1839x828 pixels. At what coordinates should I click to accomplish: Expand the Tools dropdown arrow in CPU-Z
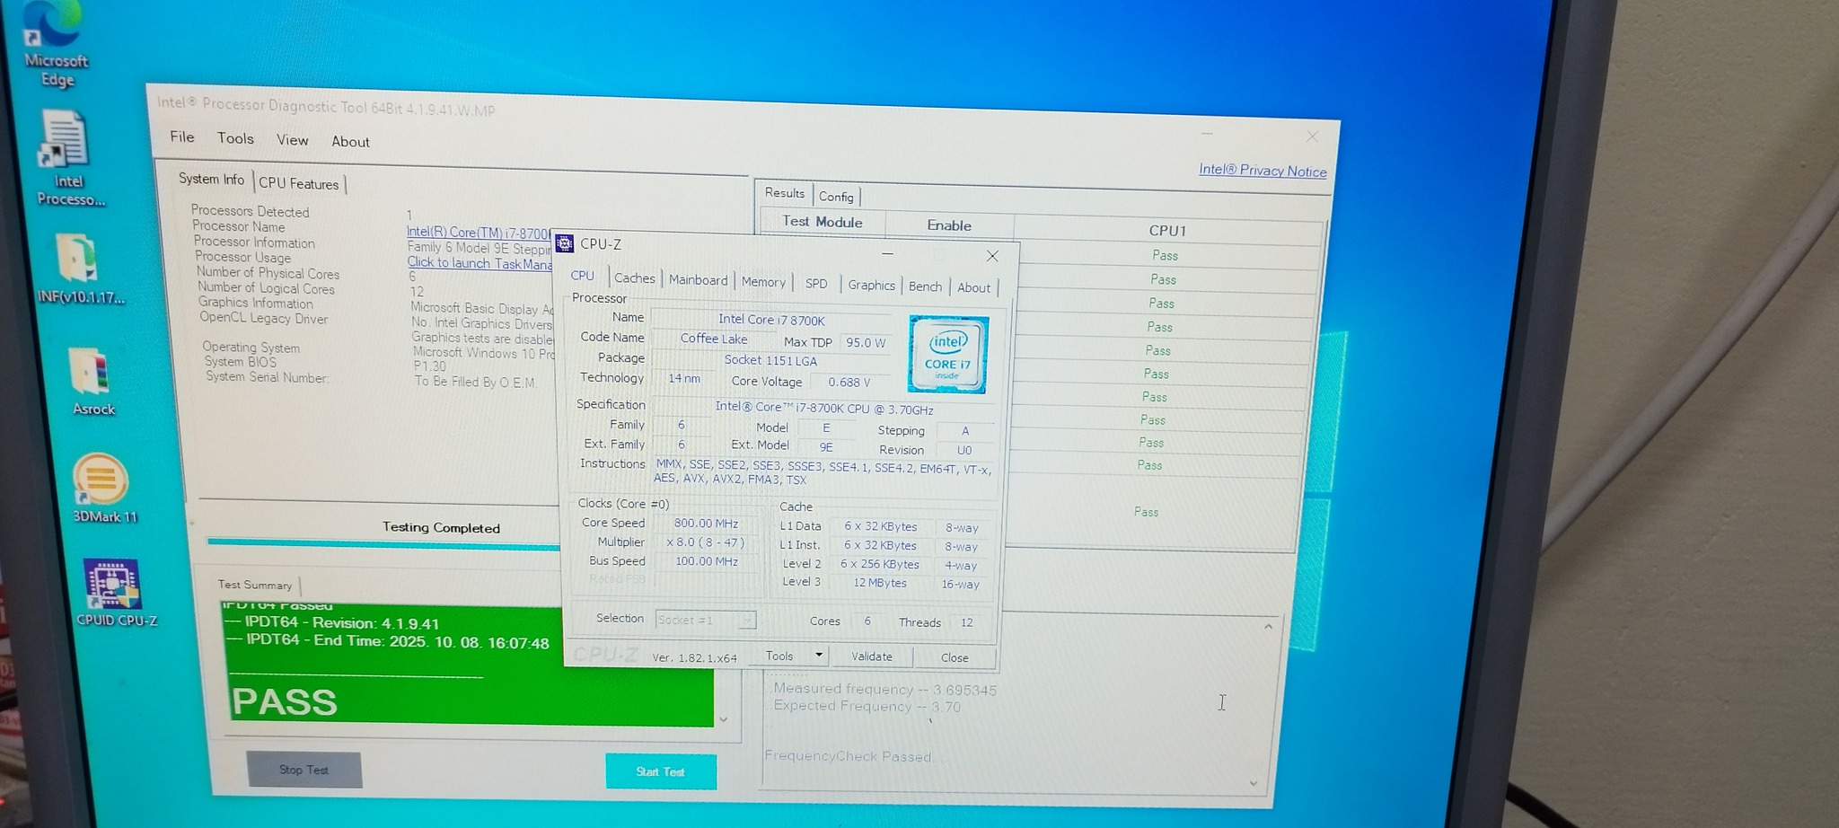coord(819,656)
